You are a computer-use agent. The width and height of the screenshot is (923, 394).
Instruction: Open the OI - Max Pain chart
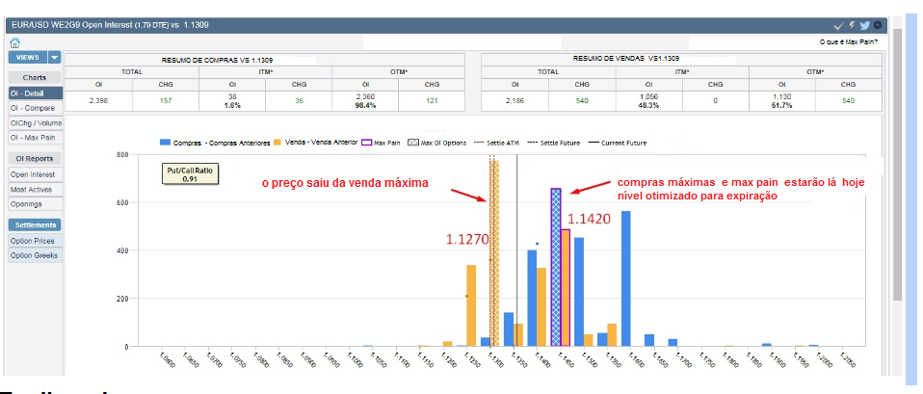click(36, 138)
